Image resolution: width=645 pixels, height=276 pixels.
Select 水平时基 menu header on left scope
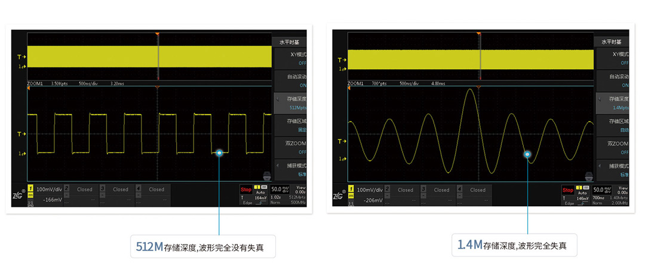pyautogui.click(x=290, y=42)
